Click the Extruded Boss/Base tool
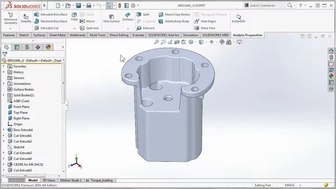336x189 pixels. tap(51, 14)
